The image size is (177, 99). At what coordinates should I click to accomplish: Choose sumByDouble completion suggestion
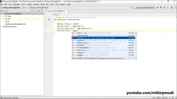click(x=103, y=50)
